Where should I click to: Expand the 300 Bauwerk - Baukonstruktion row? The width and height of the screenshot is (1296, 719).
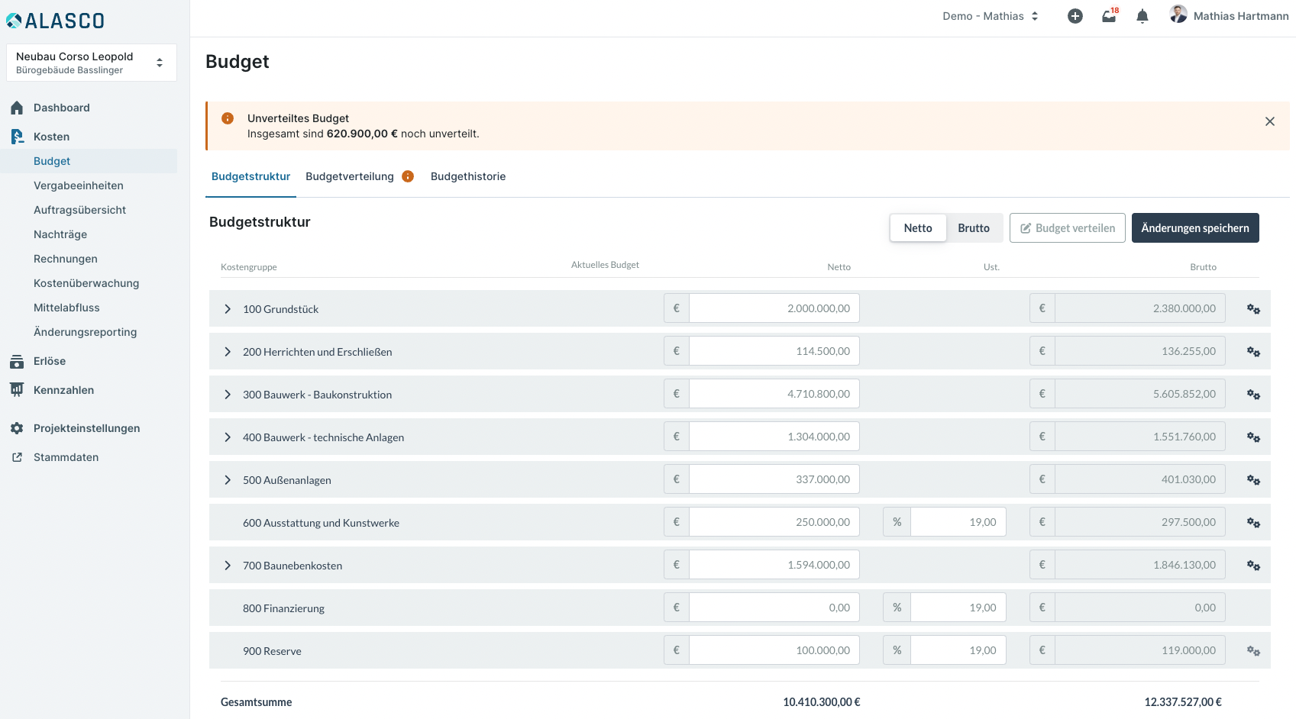228,395
